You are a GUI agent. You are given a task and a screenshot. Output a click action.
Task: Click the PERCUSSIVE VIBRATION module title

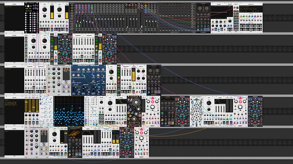[x=88, y=66]
